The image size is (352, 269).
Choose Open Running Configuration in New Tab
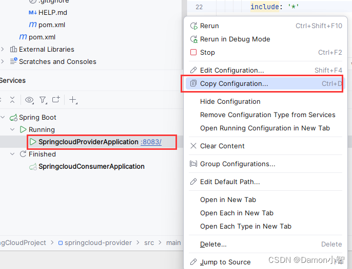click(x=266, y=128)
